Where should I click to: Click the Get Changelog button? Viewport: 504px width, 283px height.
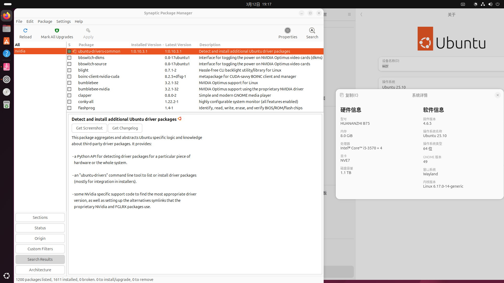(125, 128)
